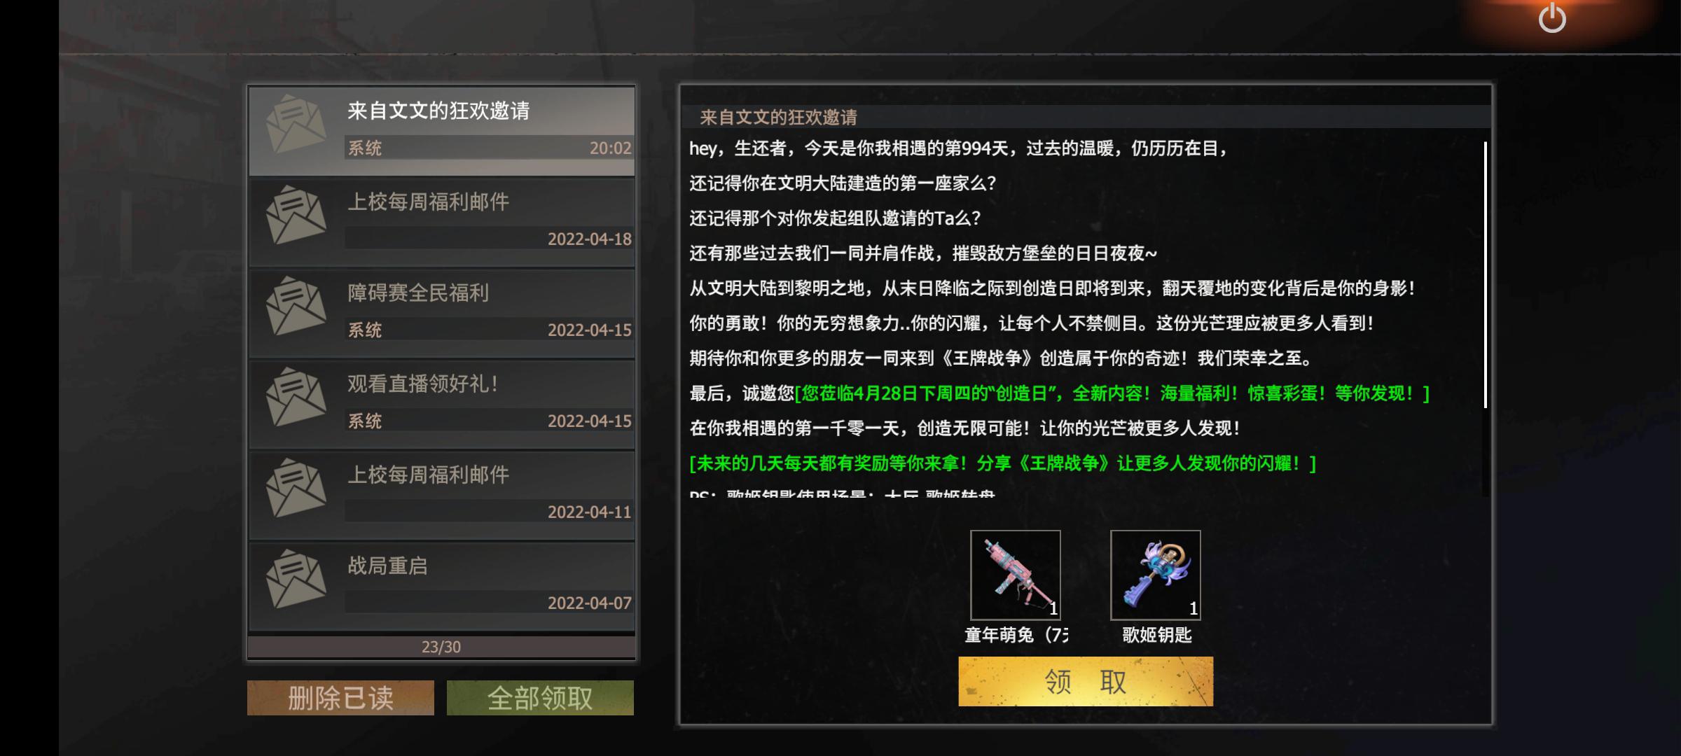
Task: Open the 障碍赛全民福利 mail entry
Action: 441,313
